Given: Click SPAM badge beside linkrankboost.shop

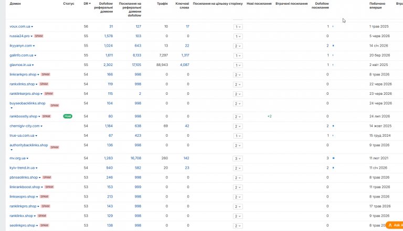Looking at the screenshot, I should point(49,187).
